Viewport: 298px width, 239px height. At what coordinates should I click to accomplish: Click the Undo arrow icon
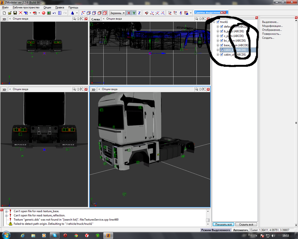tap(54, 13)
